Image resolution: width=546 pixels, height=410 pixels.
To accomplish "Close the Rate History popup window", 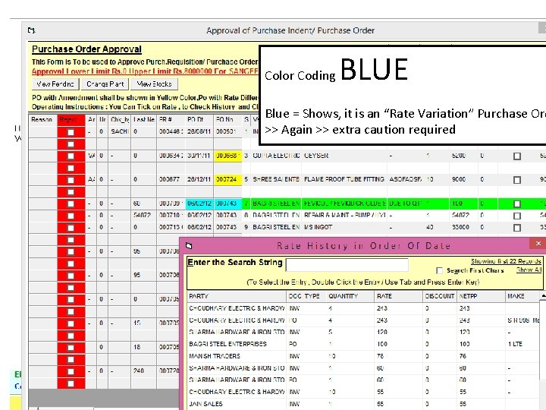I will [x=538, y=244].
